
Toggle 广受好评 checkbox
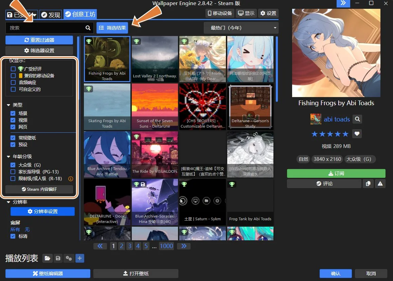(13, 69)
